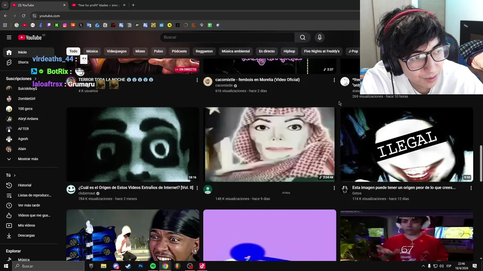Open Mis videos in sidebar
Viewport: 483px width, 271px height.
pos(29,225)
